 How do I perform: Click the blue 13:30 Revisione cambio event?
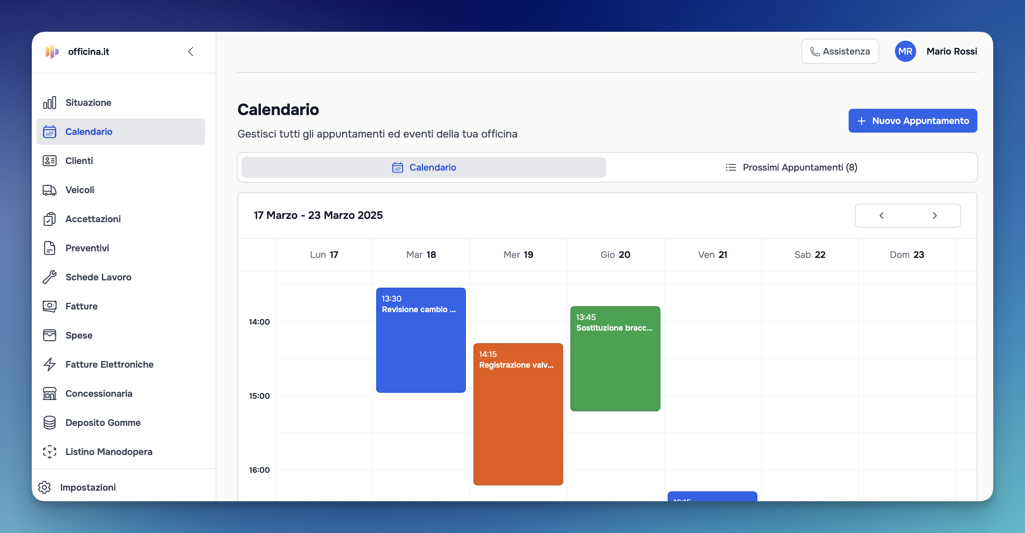[x=421, y=340]
